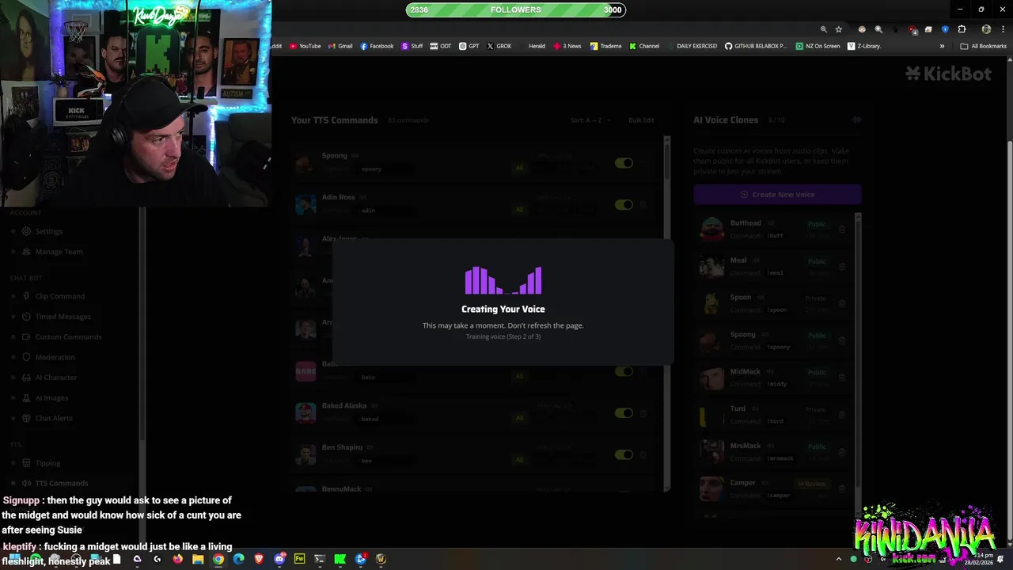Open the Z-Library bookmark

(863, 46)
